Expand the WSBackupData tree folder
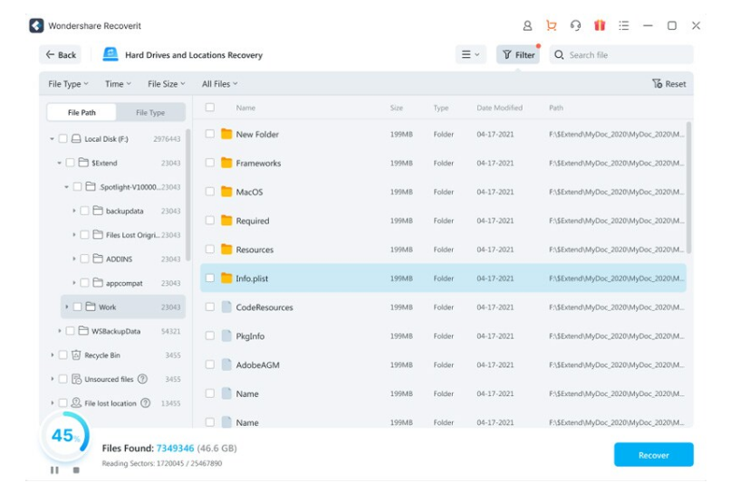 click(x=60, y=331)
